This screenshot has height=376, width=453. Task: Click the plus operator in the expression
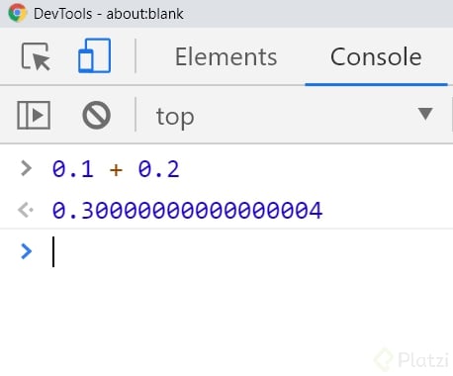pos(116,170)
